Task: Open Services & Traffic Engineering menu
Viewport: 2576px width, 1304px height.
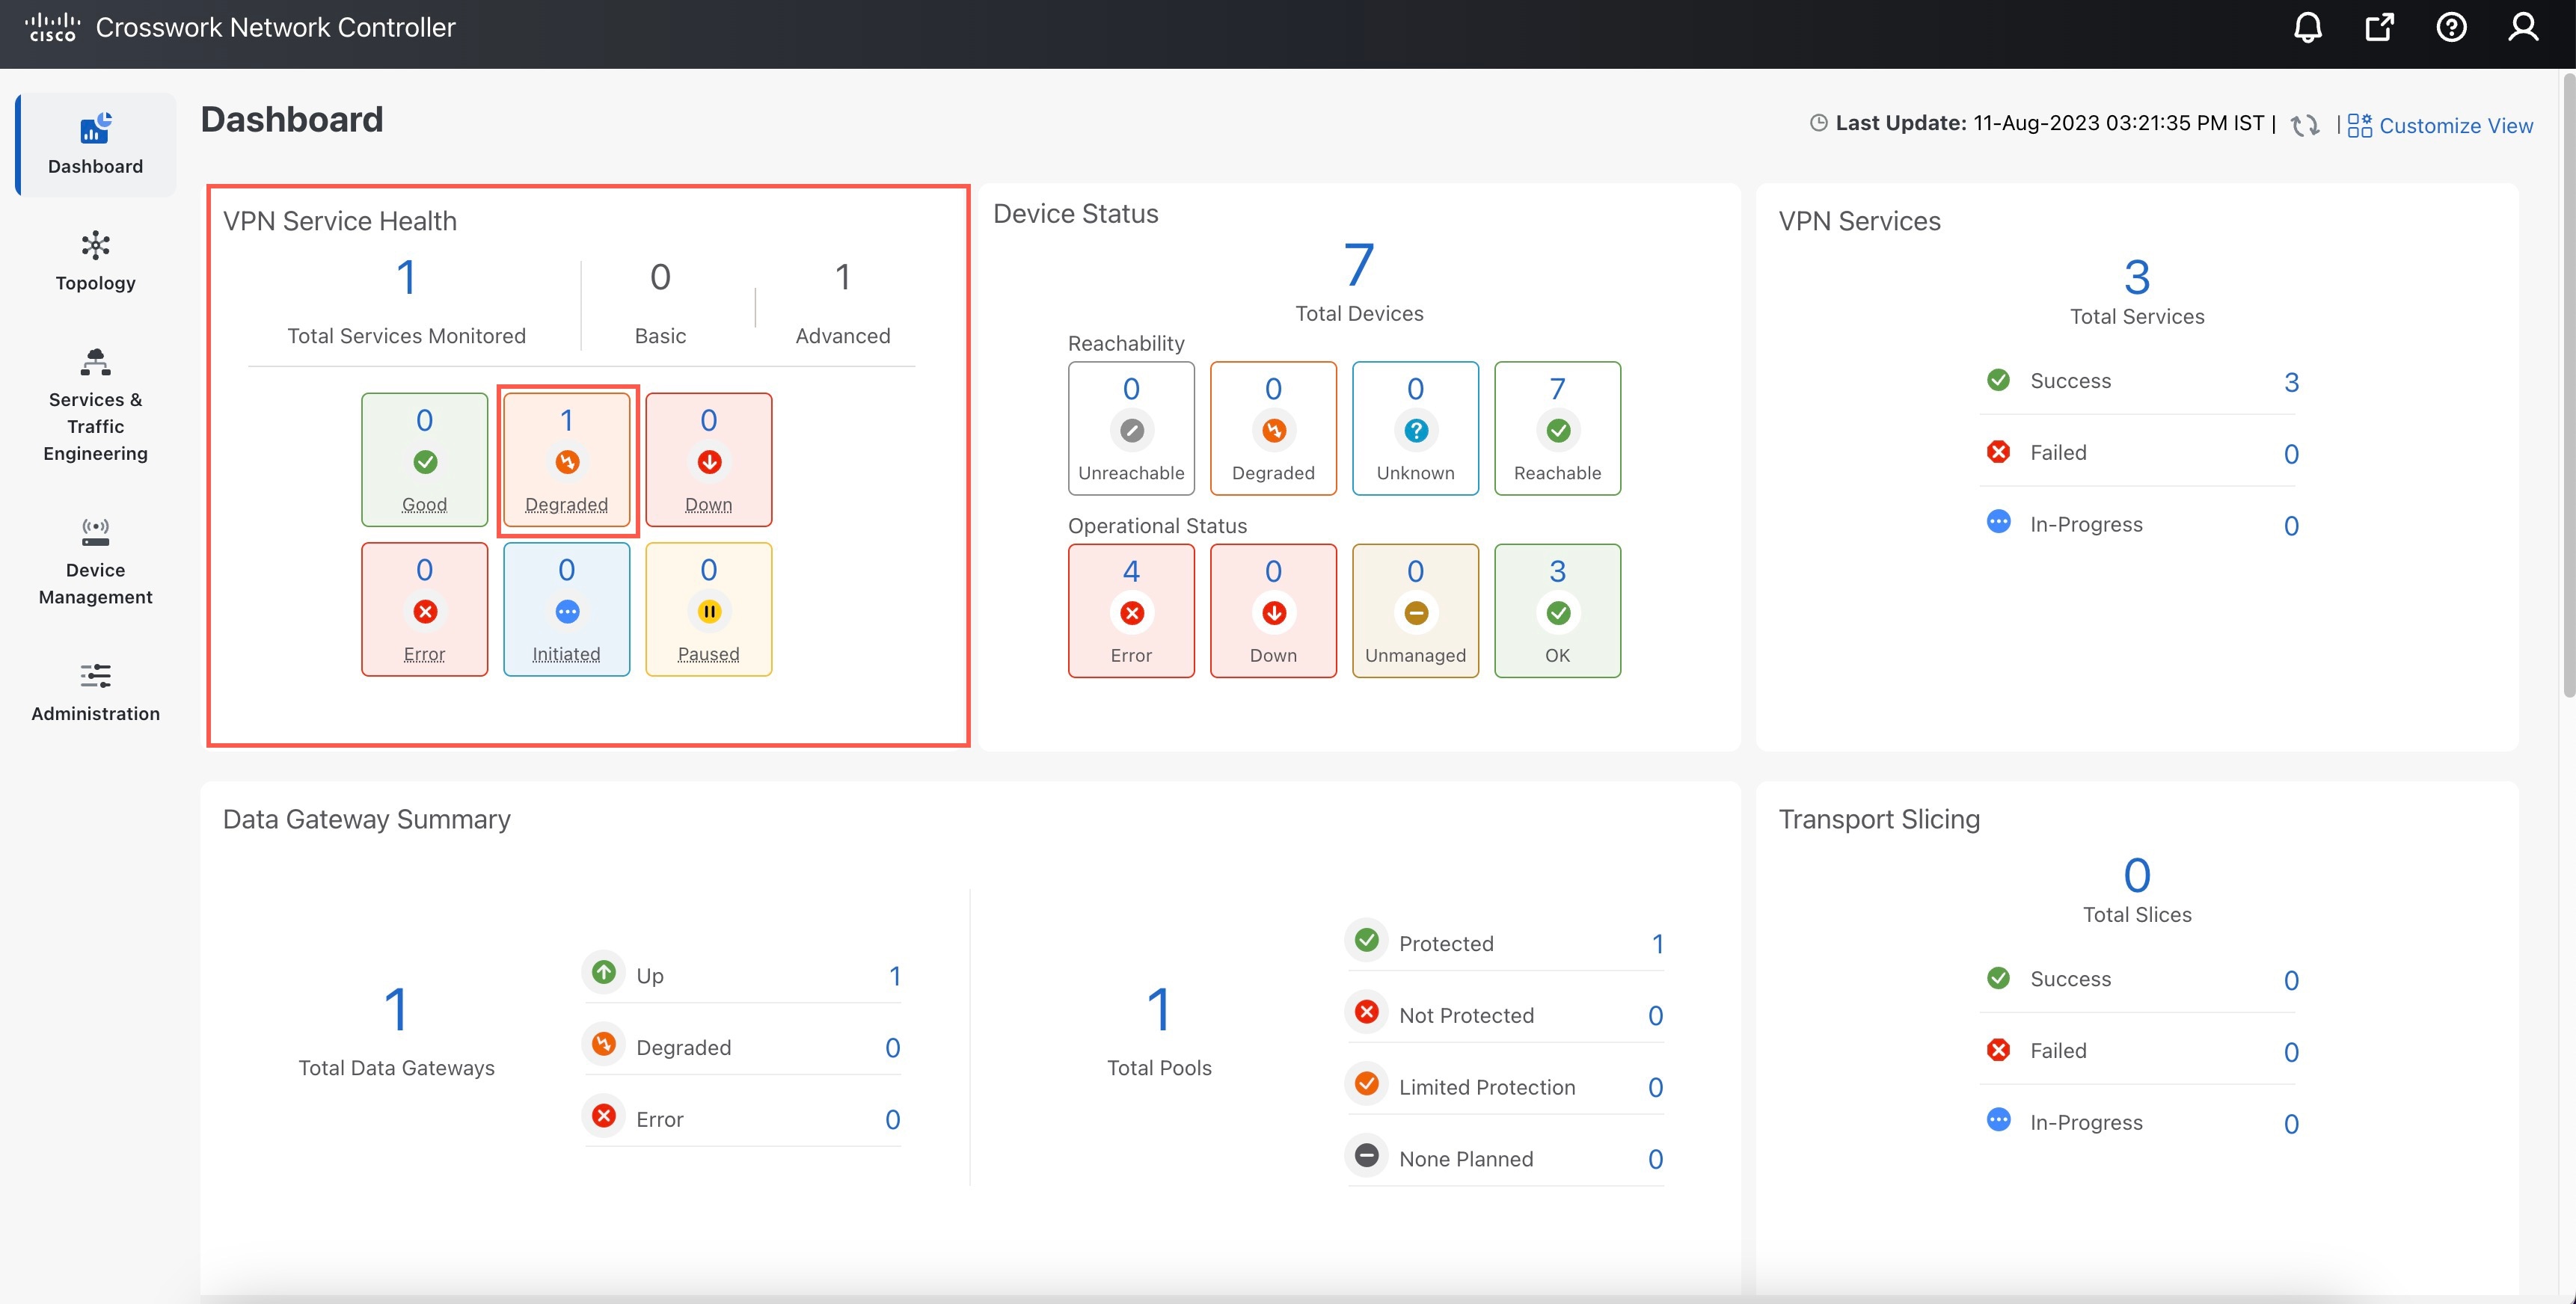Action: pos(96,405)
